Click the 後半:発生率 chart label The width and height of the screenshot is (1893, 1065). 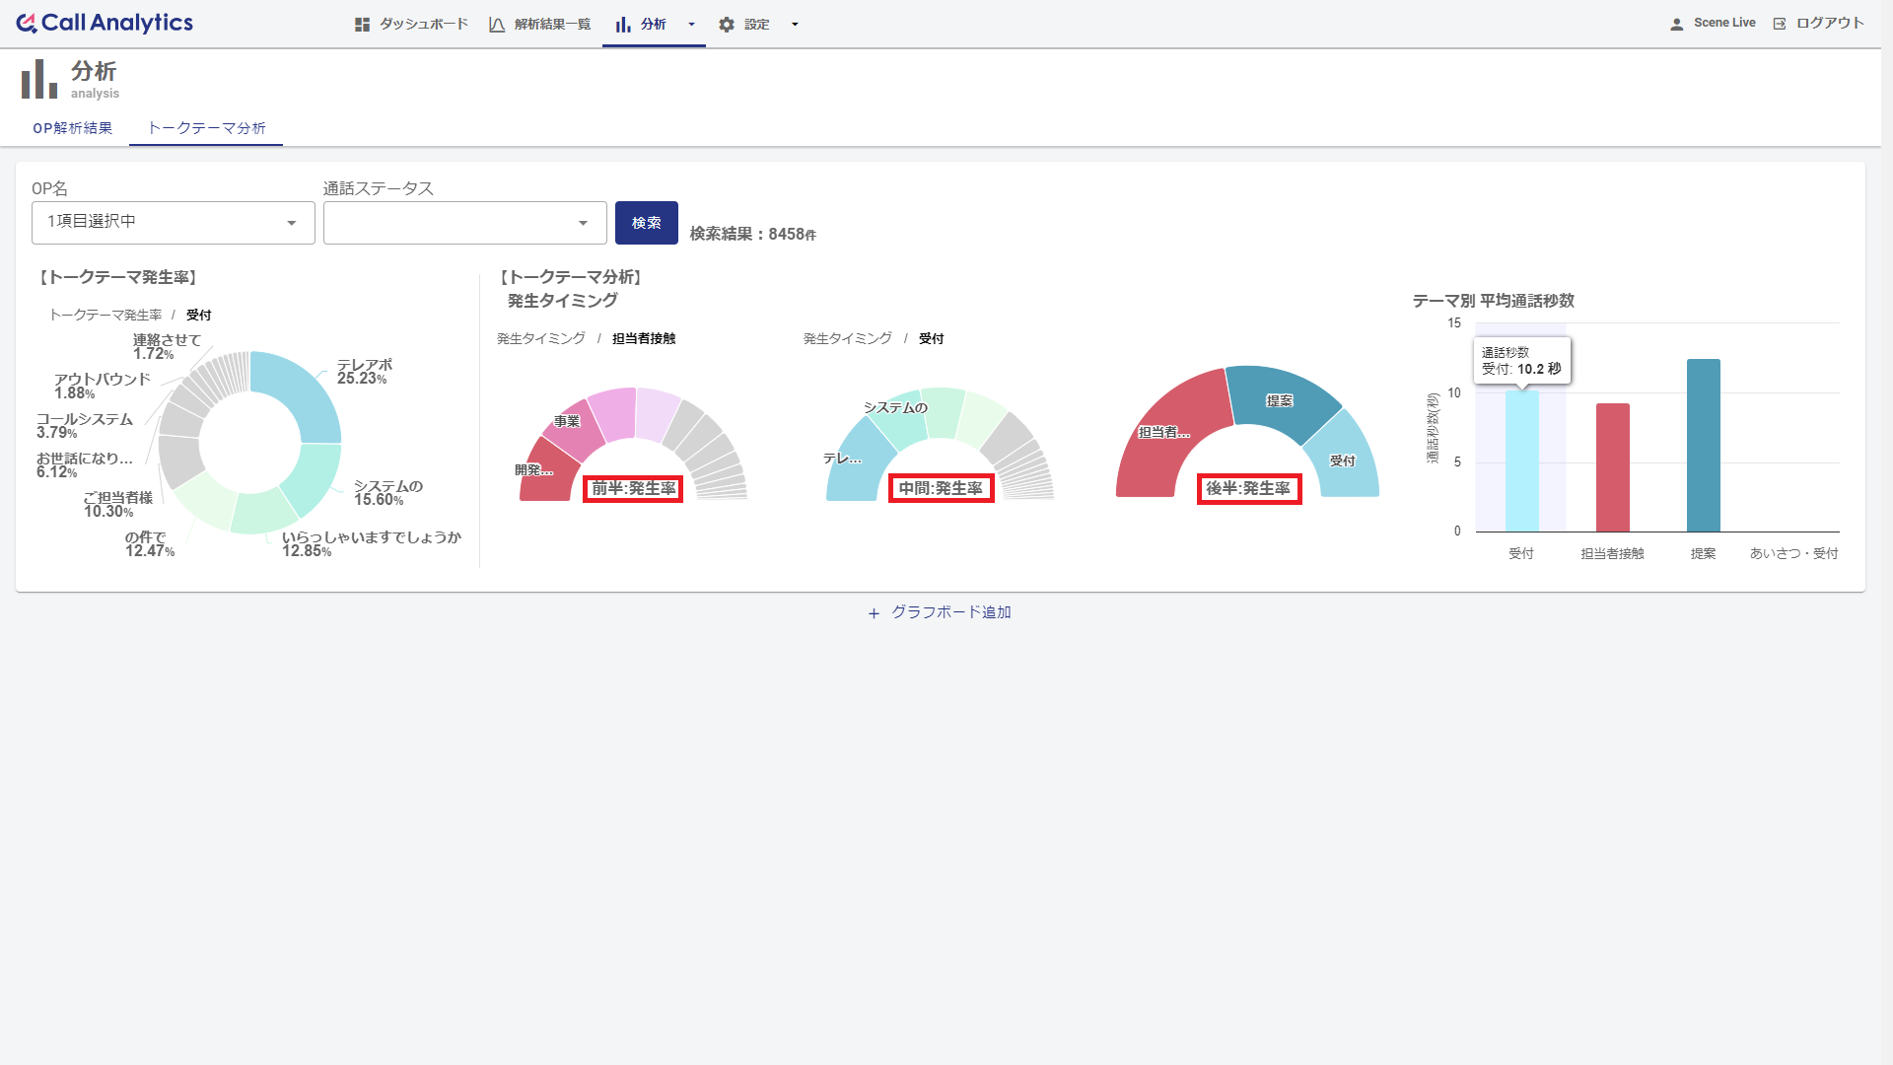[1248, 489]
